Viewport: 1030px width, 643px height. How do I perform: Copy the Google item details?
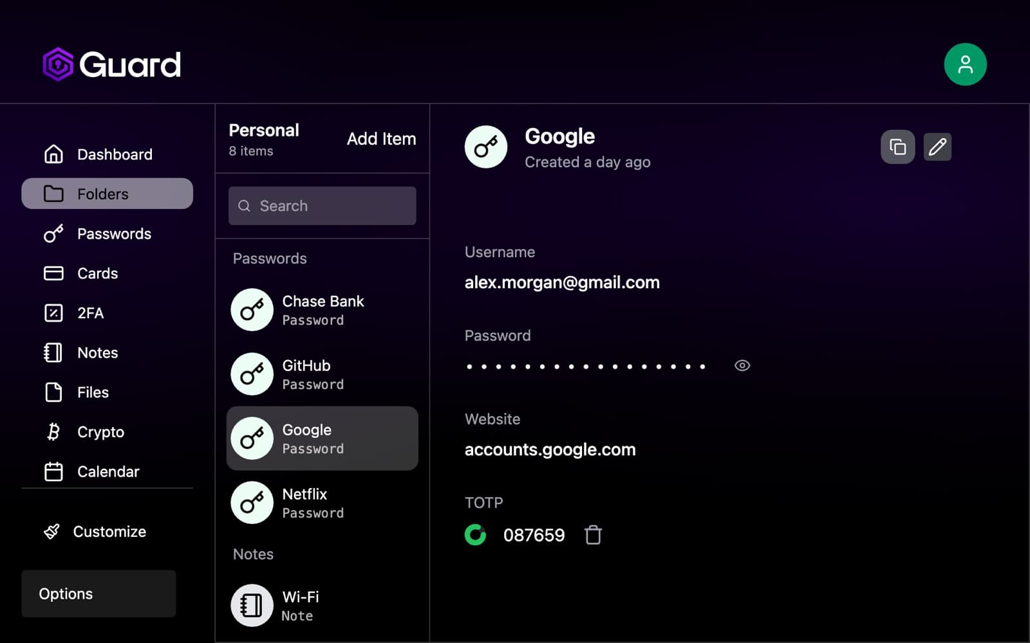click(x=897, y=147)
